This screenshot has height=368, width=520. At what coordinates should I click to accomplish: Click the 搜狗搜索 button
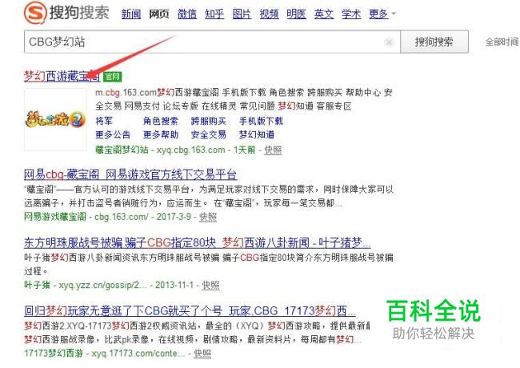pos(434,42)
